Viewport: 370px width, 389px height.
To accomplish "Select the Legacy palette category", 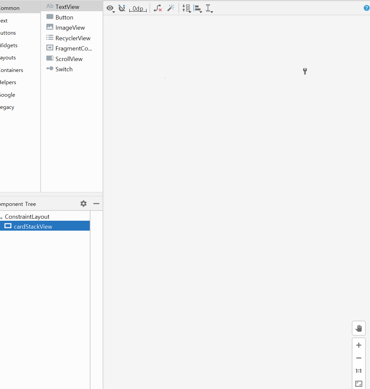I will [20, 107].
